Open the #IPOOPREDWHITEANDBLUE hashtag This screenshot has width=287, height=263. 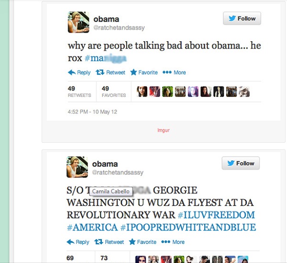(188, 227)
